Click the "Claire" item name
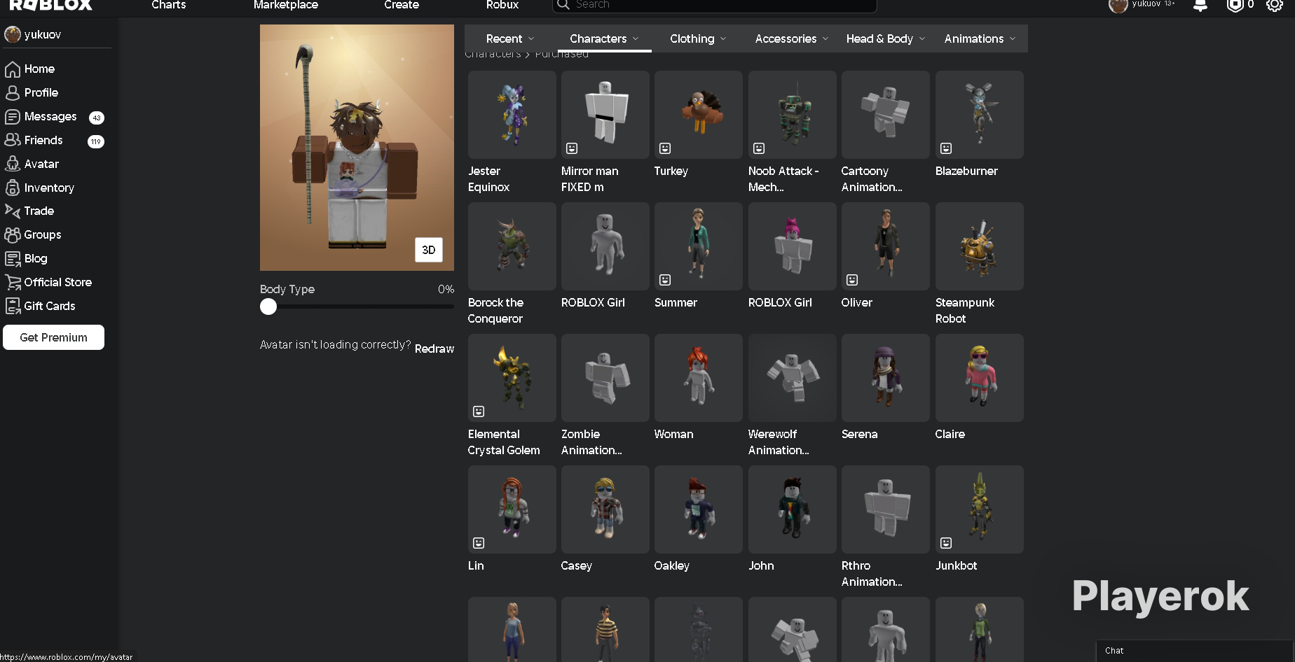This screenshot has width=1295, height=662. pyautogui.click(x=950, y=434)
